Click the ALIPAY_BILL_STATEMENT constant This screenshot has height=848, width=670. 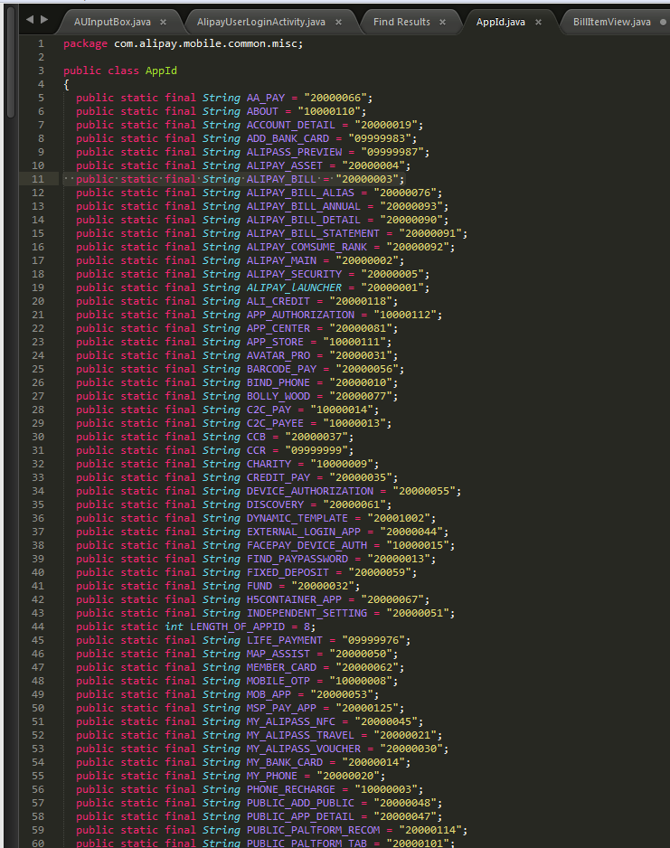point(313,233)
